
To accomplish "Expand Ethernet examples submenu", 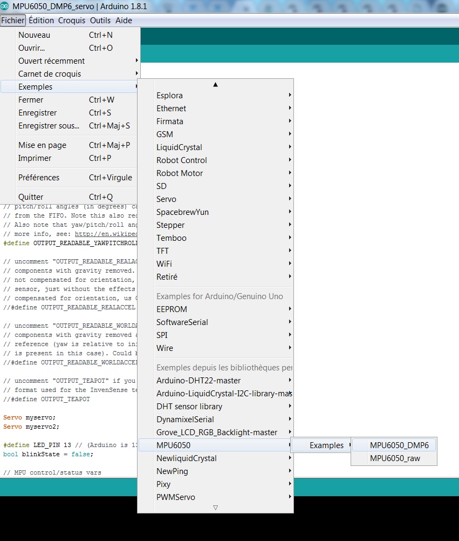I will pyautogui.click(x=216, y=109).
